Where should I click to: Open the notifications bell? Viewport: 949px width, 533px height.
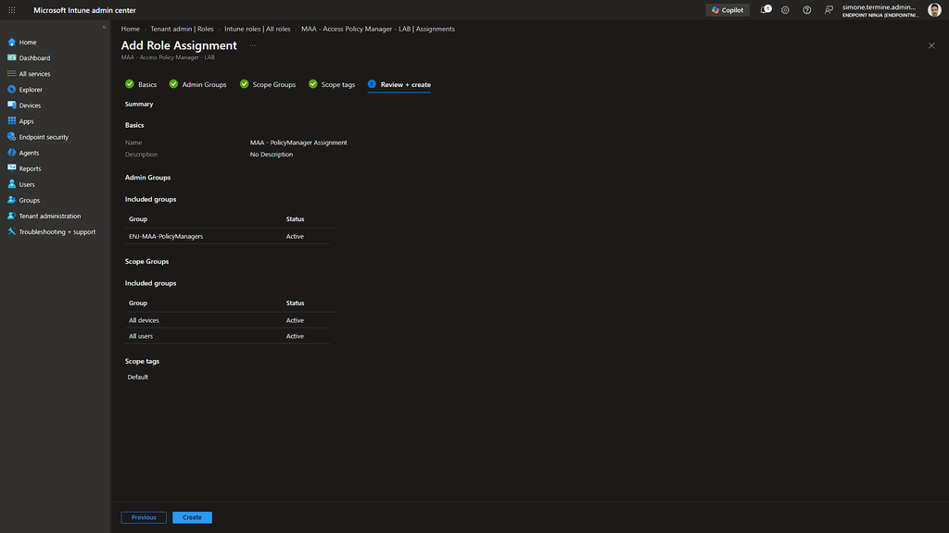[766, 9]
